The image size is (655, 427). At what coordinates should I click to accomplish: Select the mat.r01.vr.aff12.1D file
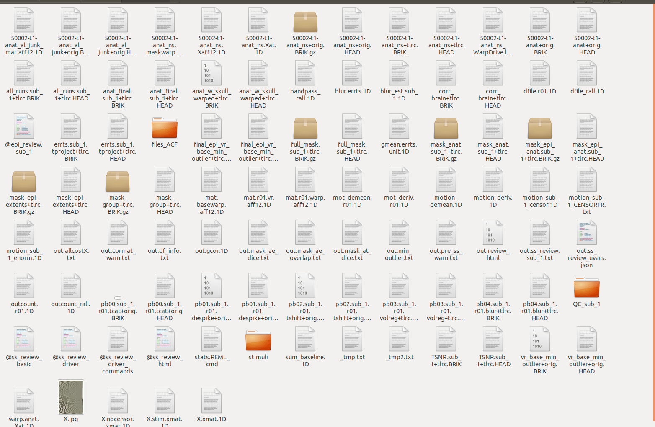(258, 179)
